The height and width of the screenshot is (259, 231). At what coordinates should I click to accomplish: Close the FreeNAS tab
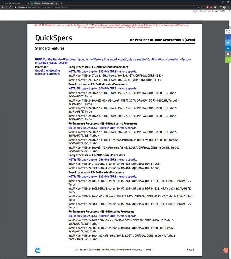tap(28, 3)
